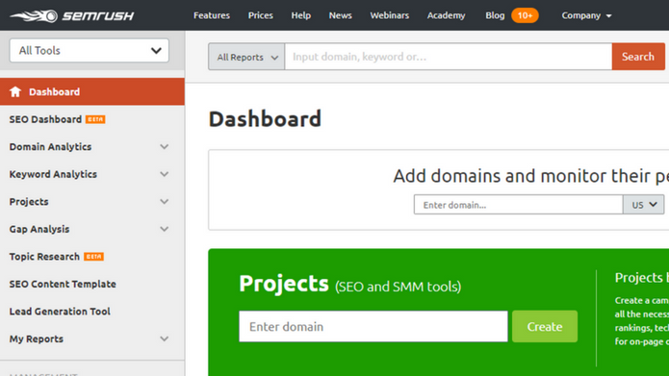Expand the Projects sidebar chevron
Viewport: 669px width, 376px height.
point(165,202)
